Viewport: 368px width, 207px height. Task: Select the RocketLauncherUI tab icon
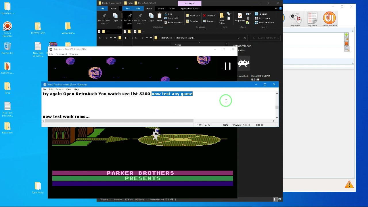tap(329, 19)
